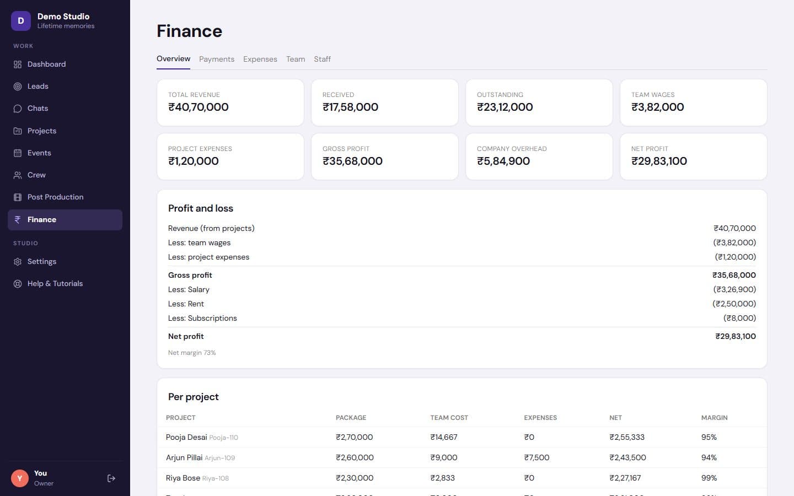Click the Company Overhead card
The height and width of the screenshot is (496, 794).
coord(539,157)
